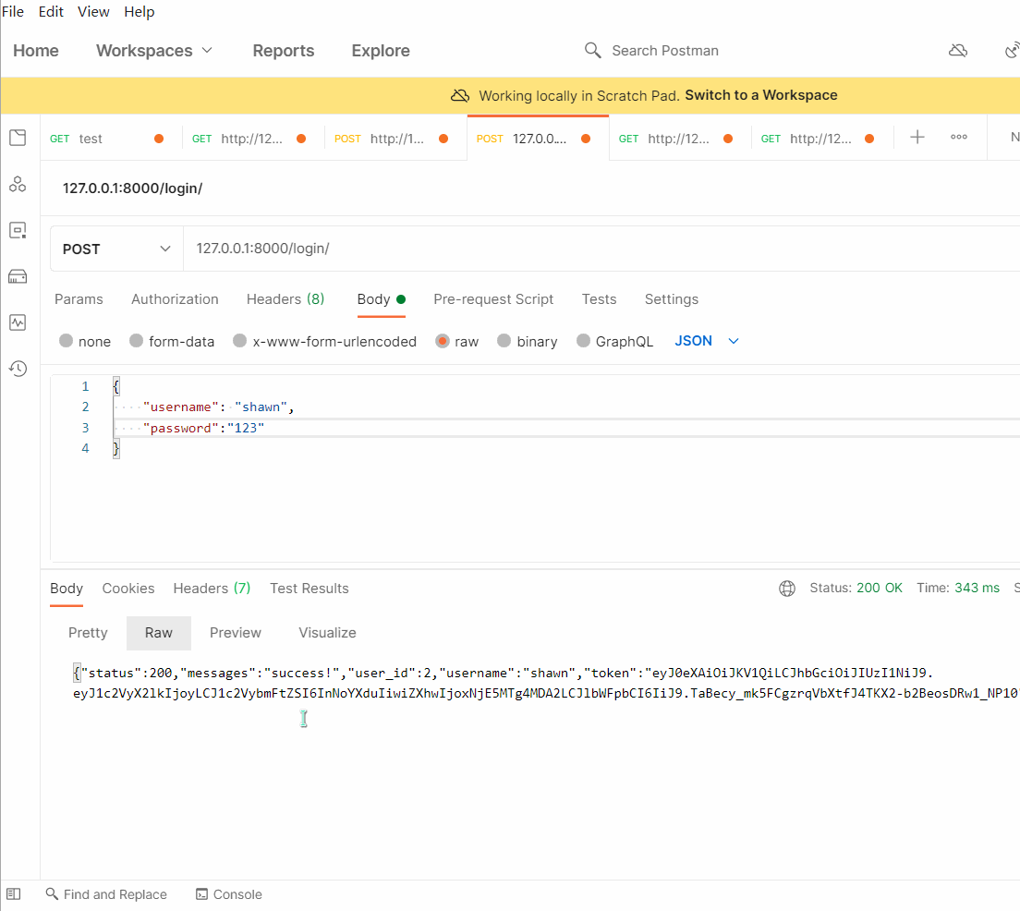This screenshot has height=911, width=1020.
Task: Open the History sidebar icon
Action: pyautogui.click(x=18, y=369)
